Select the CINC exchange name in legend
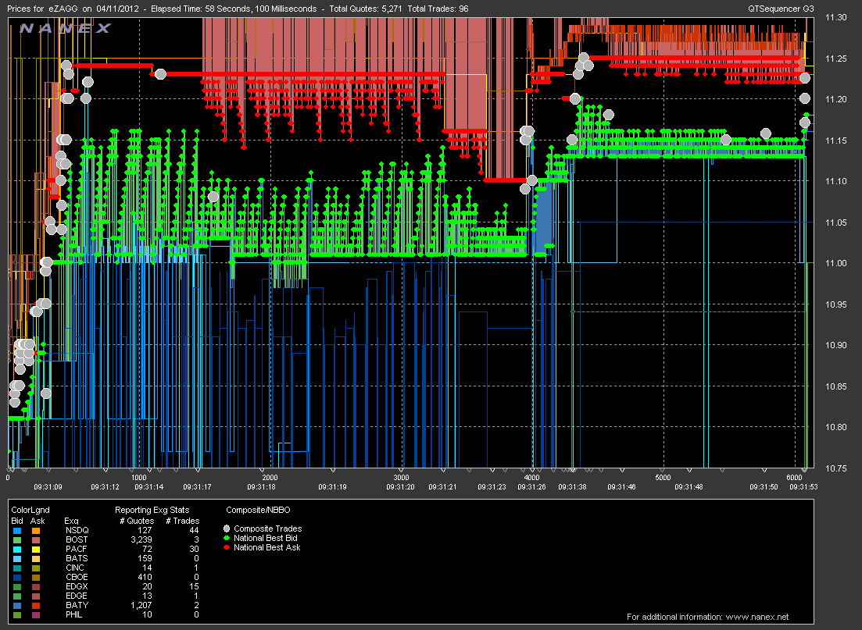The height and width of the screenshot is (630, 862). click(x=75, y=568)
